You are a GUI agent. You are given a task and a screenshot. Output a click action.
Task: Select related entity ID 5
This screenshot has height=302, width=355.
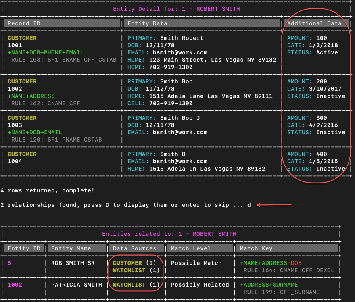click(x=9, y=263)
